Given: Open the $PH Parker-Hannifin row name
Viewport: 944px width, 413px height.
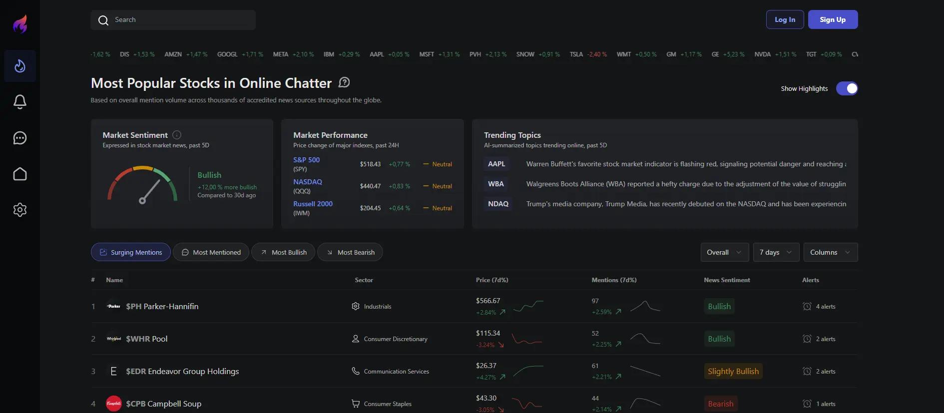Looking at the screenshot, I should (x=162, y=306).
